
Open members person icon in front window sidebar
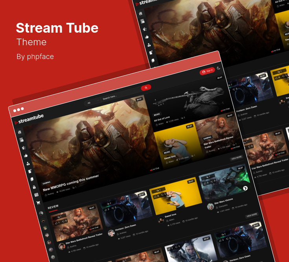click(28, 164)
